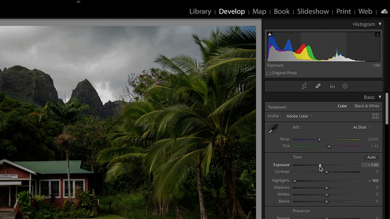Enable the Original Photo checkbox
Screen dimensions: 390x219
[x=269, y=73]
